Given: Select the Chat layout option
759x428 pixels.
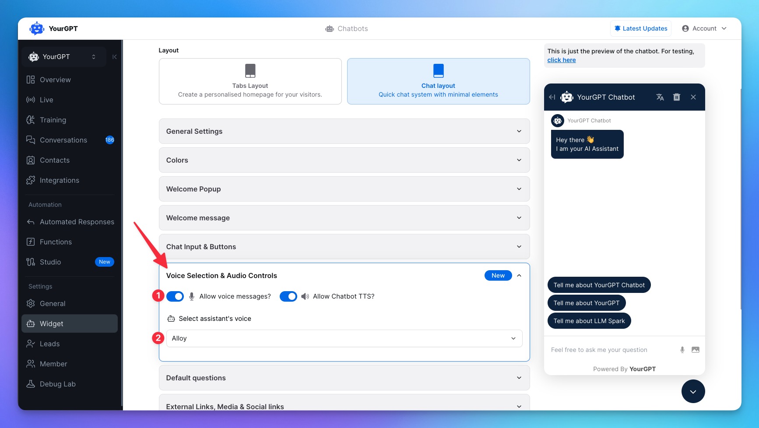Looking at the screenshot, I should pos(439,81).
